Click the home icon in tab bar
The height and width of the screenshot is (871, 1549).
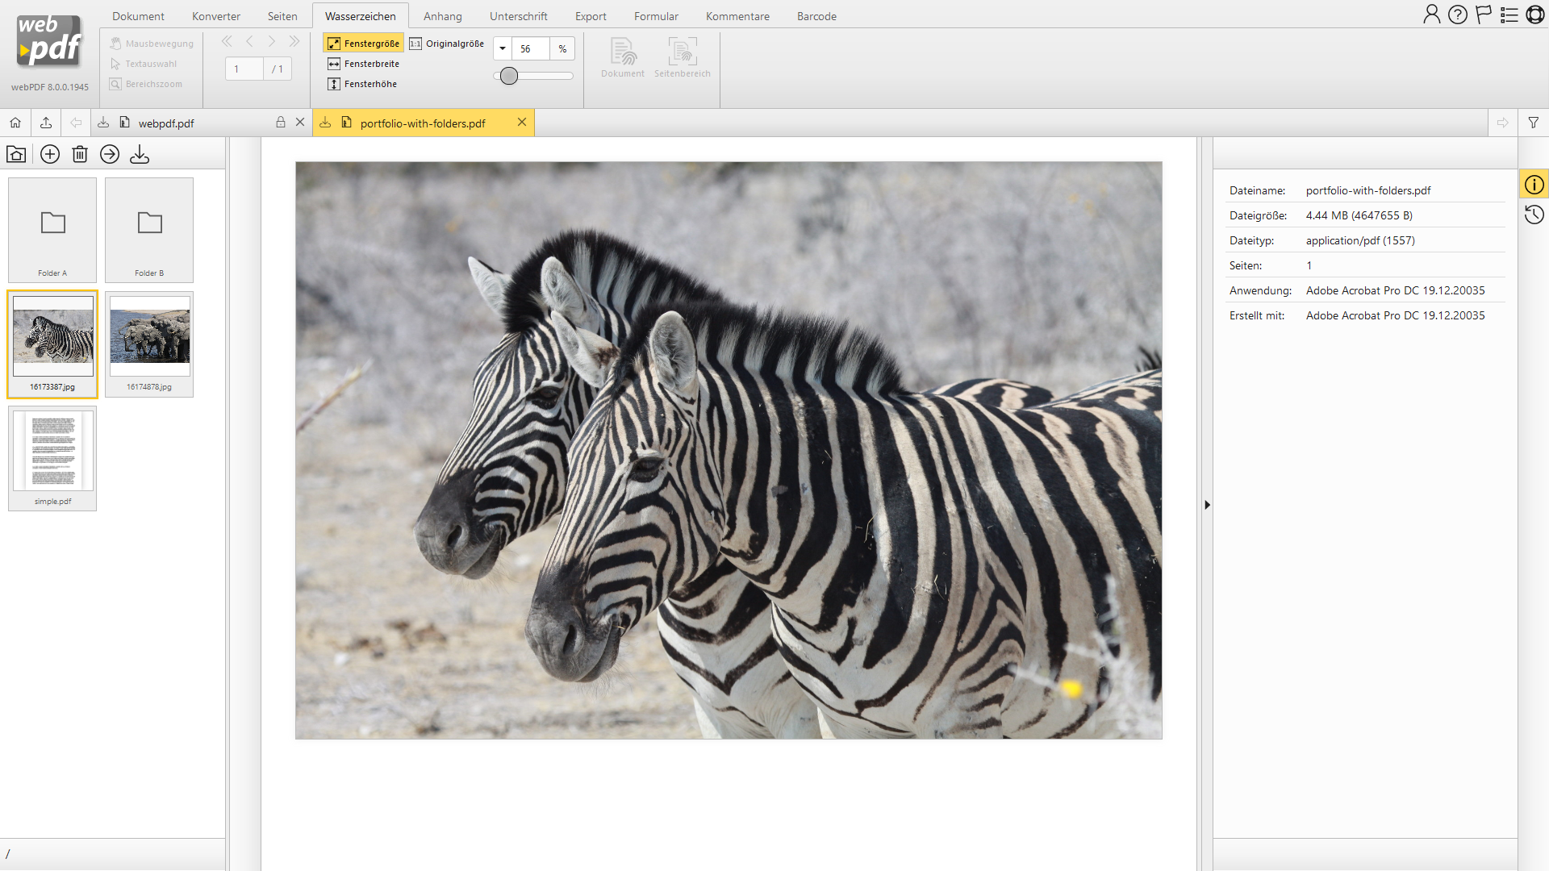pos(15,123)
